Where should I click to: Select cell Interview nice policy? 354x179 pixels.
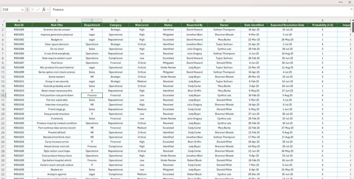pos(57,105)
